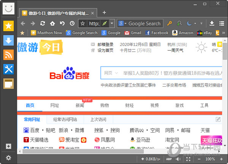Toggle the lightning rendering mode icon
The height and width of the screenshot is (164, 228).
(x=105, y=24)
